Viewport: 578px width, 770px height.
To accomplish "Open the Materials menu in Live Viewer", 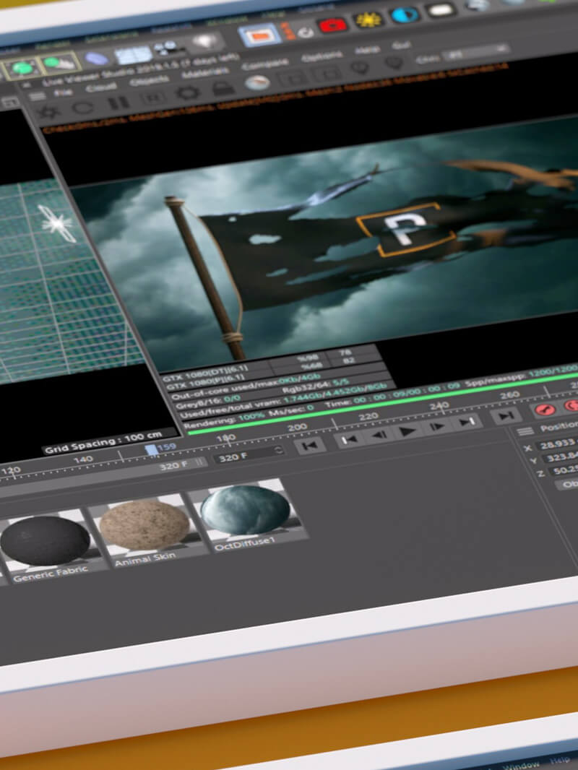I will [205, 73].
